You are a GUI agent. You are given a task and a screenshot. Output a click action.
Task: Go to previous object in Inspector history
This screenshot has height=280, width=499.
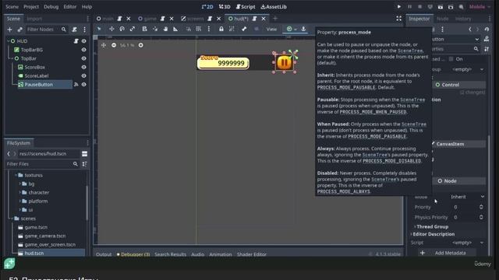tap(470, 30)
